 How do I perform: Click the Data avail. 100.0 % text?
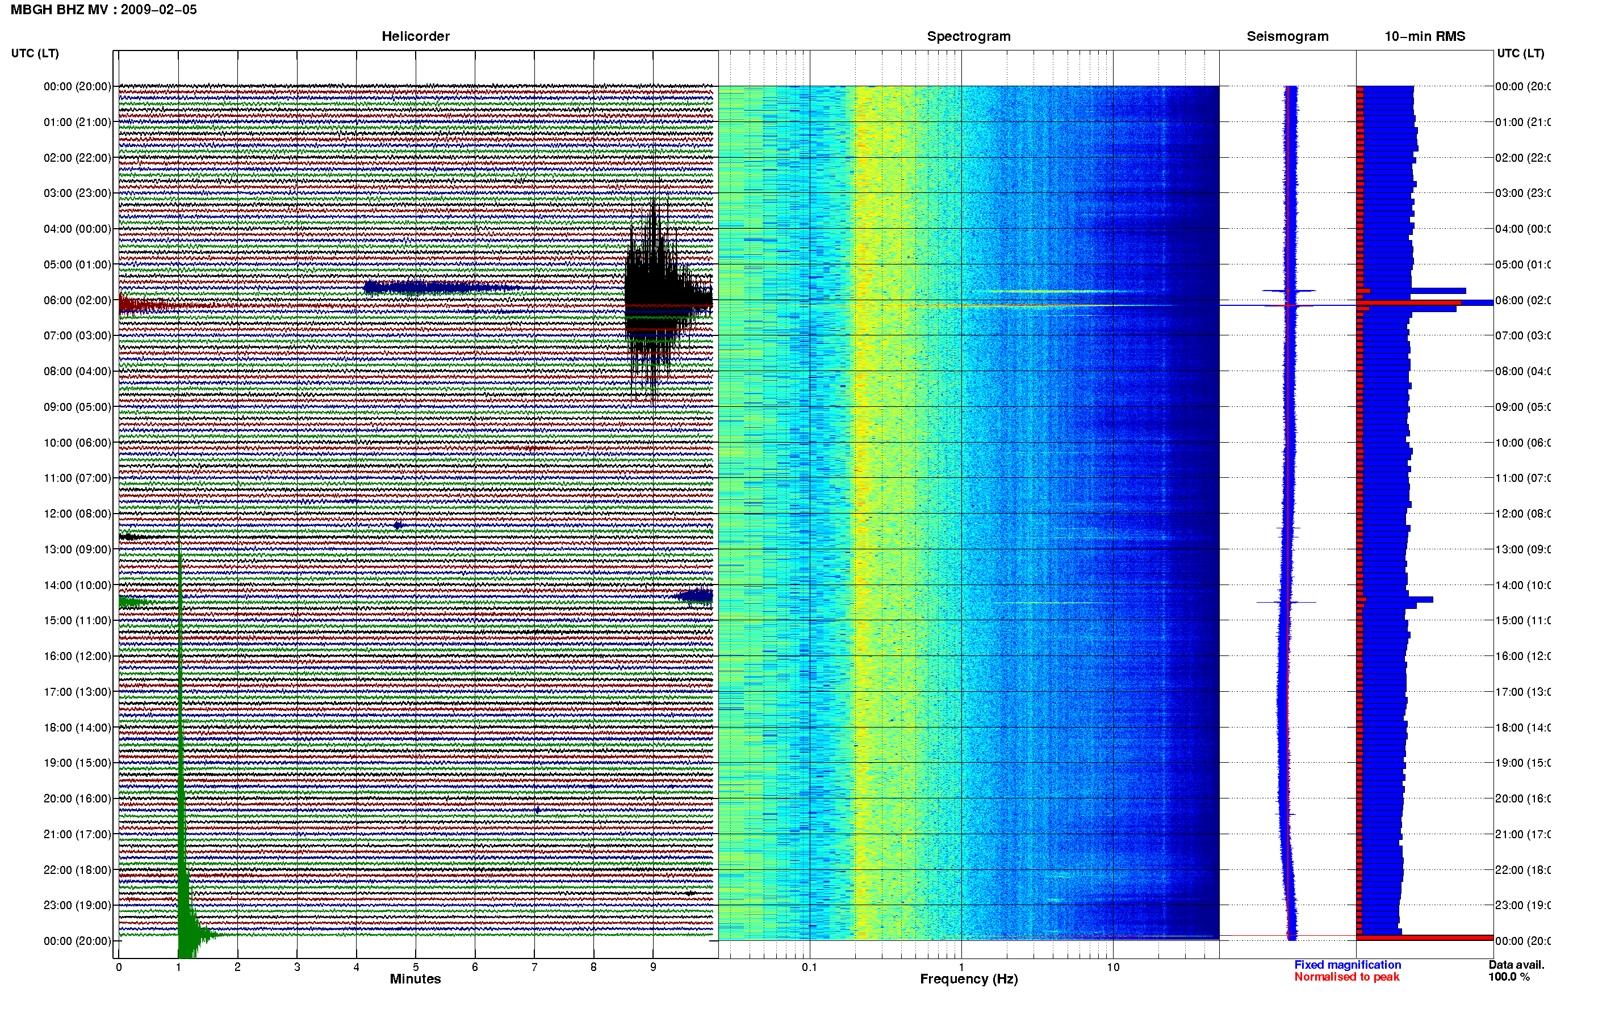(1516, 971)
